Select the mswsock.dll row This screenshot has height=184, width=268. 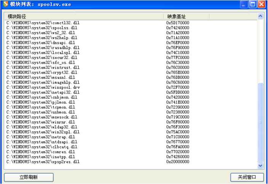131,117
